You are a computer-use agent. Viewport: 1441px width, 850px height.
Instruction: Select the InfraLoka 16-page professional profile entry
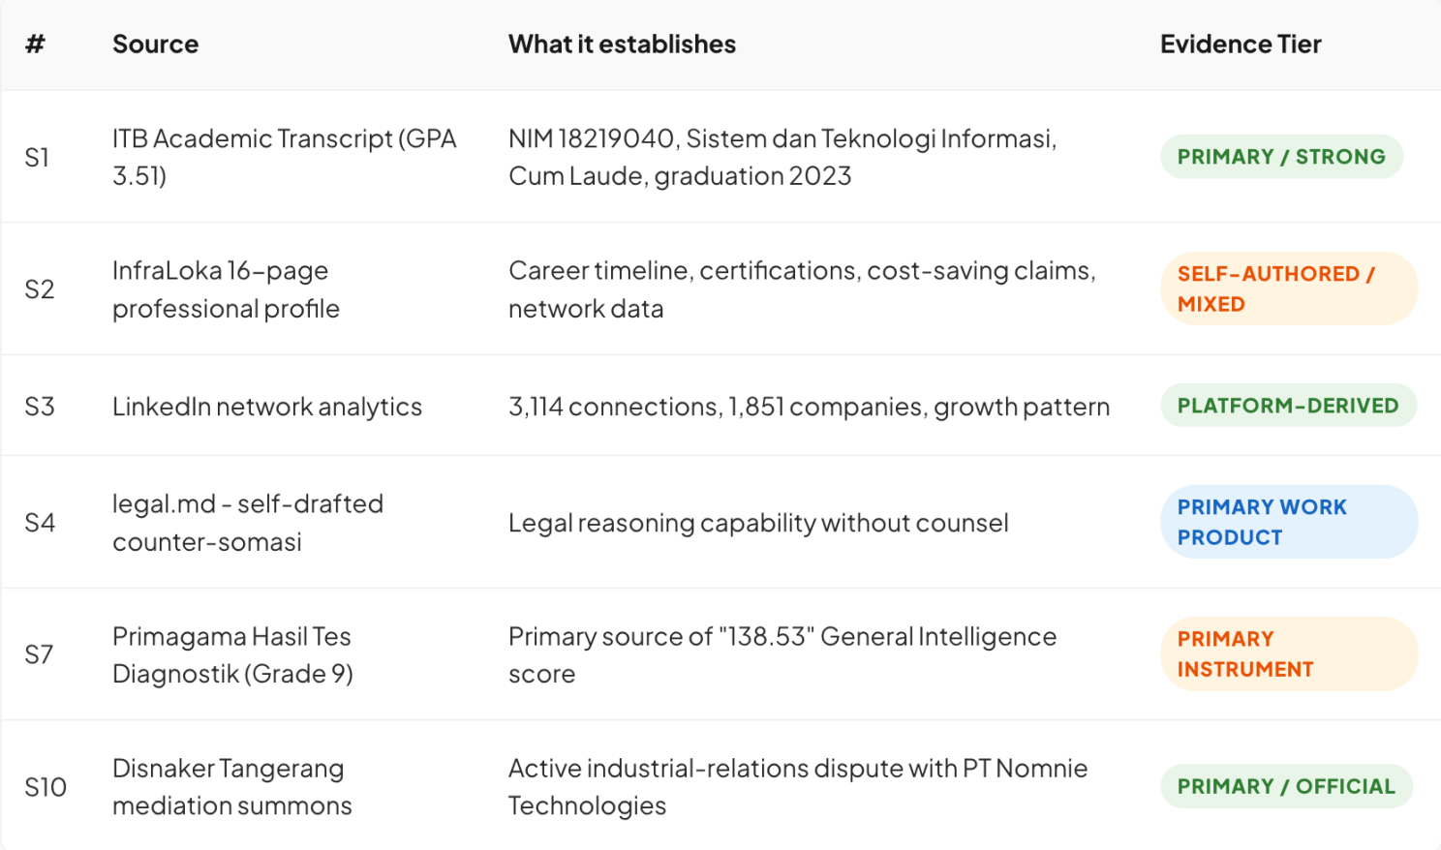pos(226,289)
